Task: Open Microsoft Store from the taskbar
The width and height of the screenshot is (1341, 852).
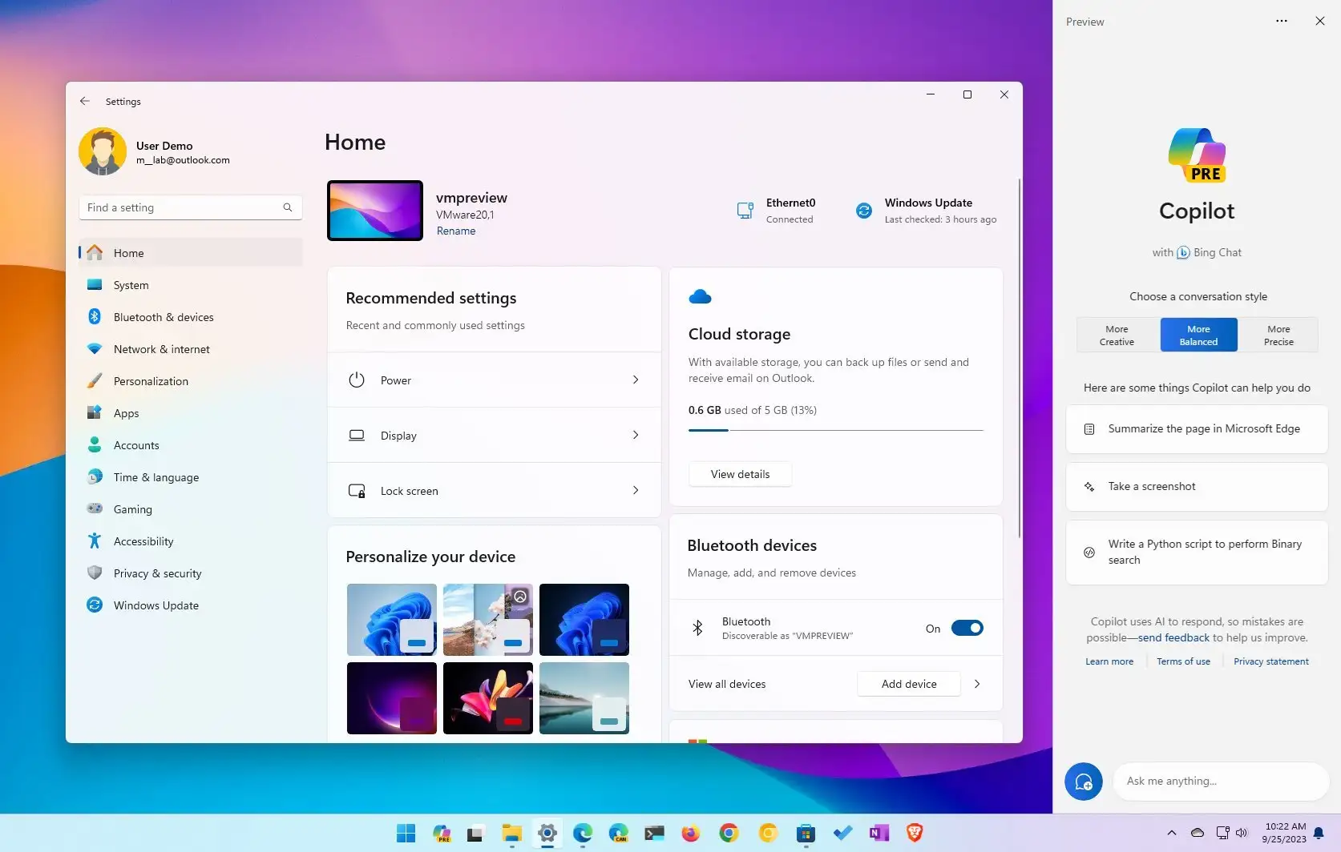Action: [x=806, y=834]
